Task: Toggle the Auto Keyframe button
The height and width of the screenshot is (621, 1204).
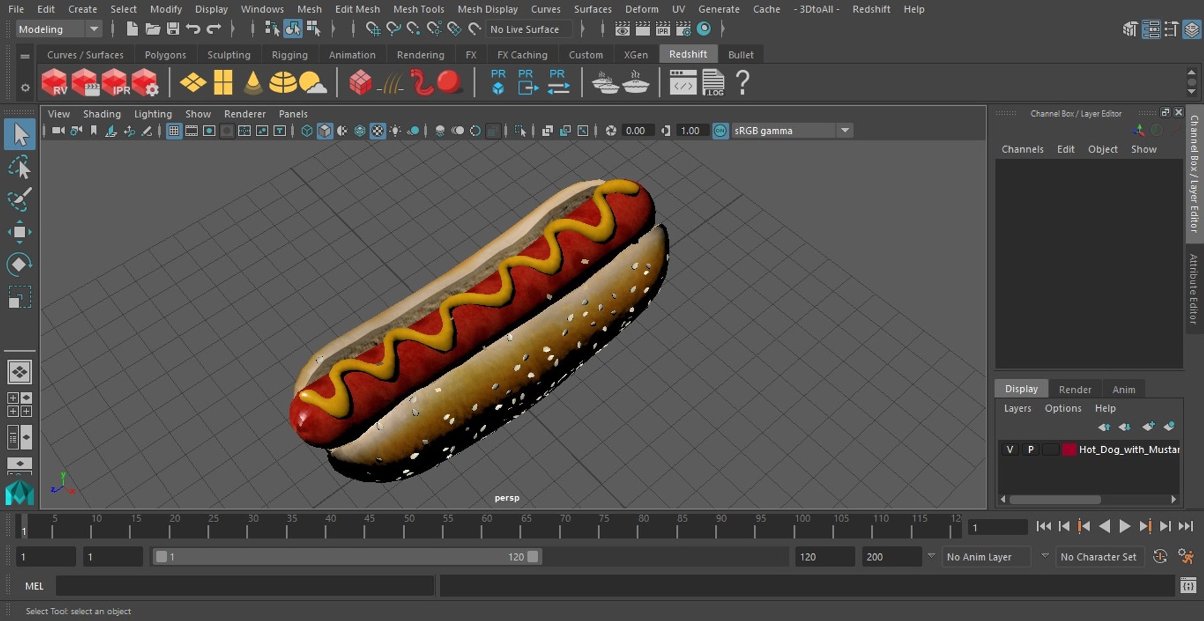Action: click(1160, 556)
